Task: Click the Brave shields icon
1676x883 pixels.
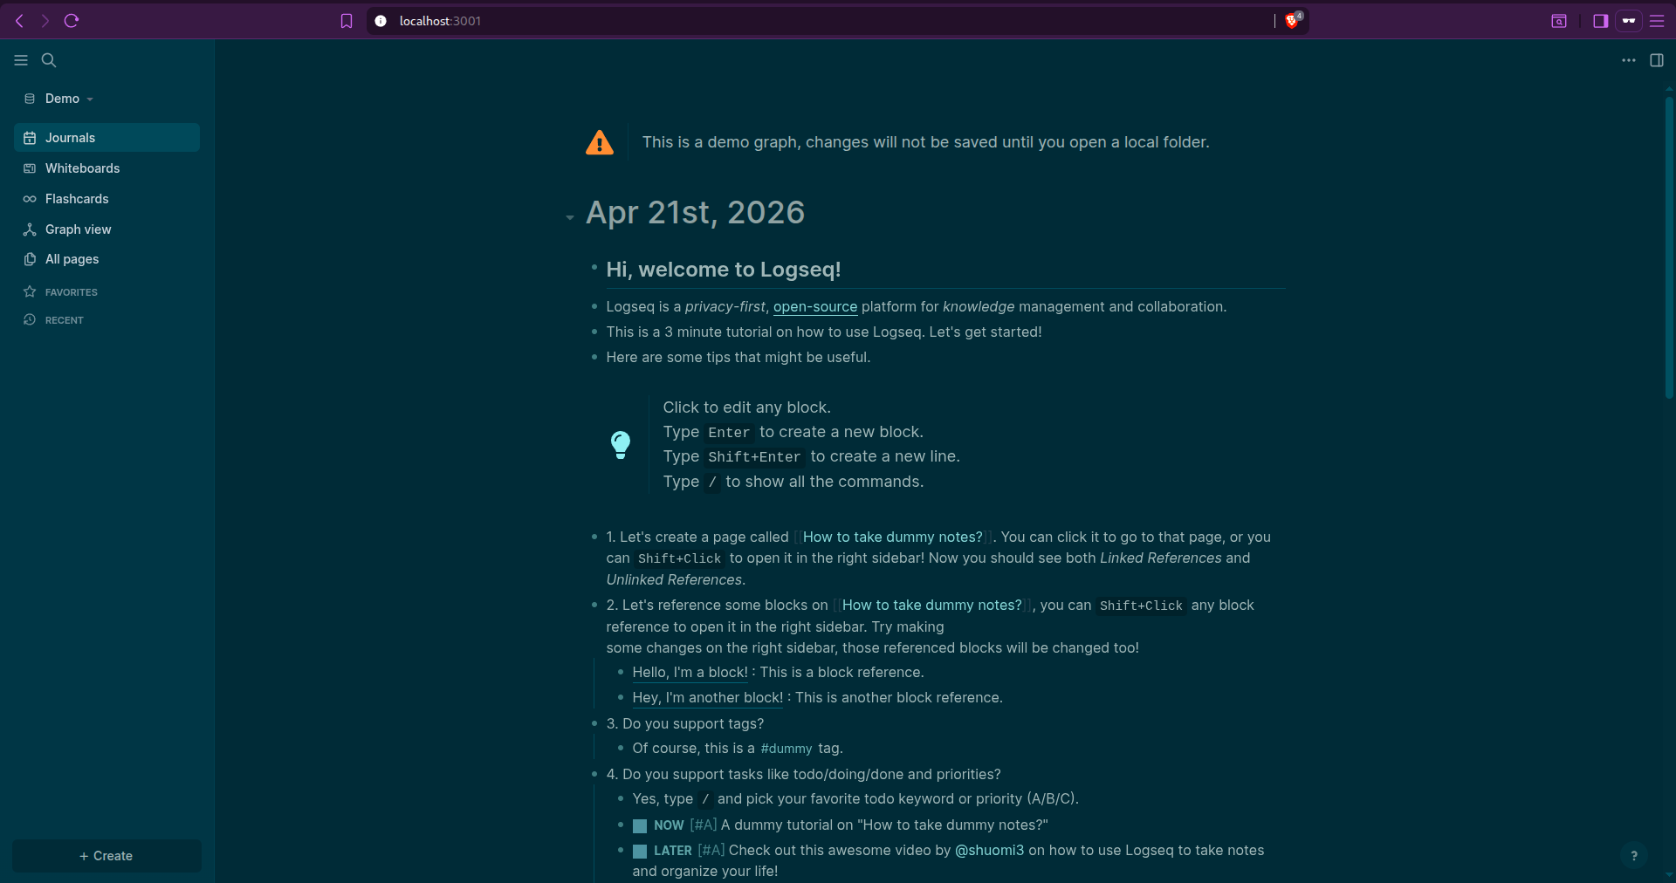Action: point(1292,21)
